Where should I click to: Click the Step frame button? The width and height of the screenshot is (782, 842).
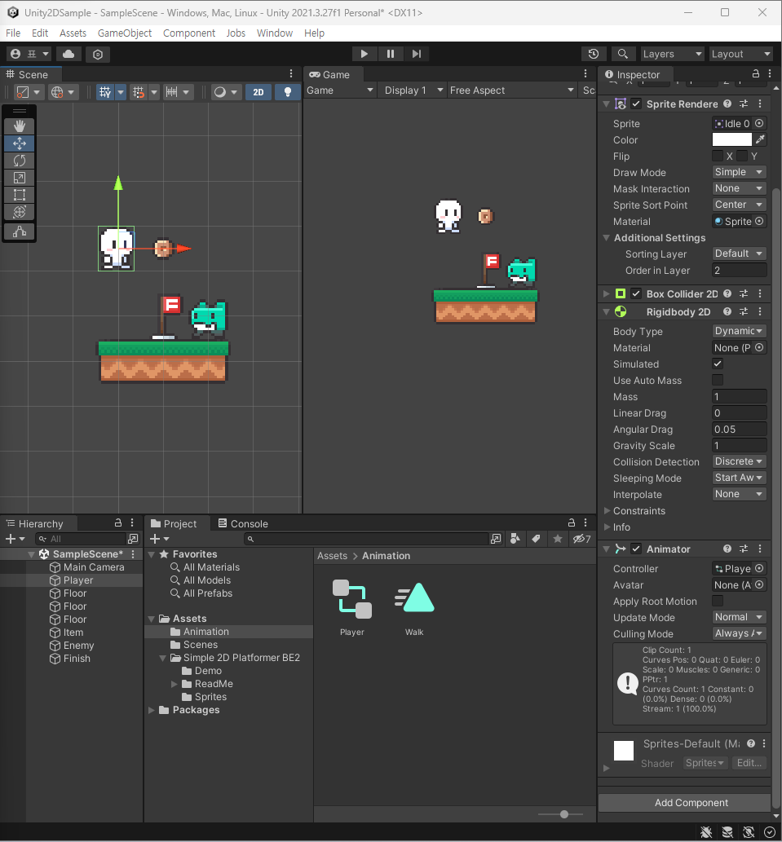pos(416,54)
